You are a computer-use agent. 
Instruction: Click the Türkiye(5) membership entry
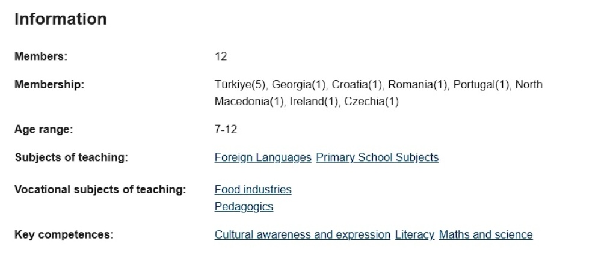pyautogui.click(x=240, y=84)
